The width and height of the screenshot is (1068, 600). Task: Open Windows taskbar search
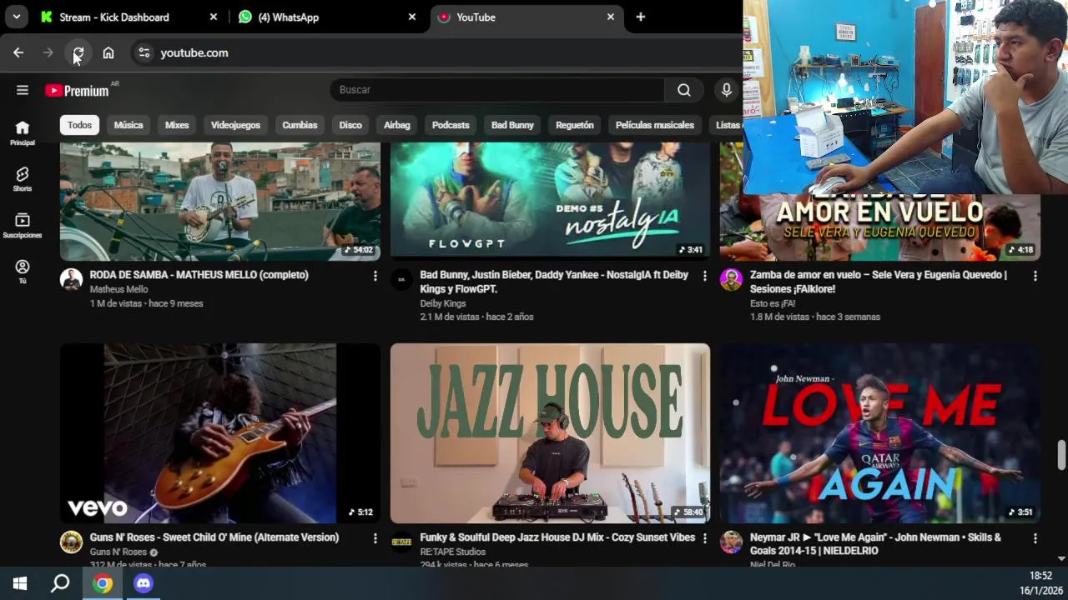(x=60, y=583)
